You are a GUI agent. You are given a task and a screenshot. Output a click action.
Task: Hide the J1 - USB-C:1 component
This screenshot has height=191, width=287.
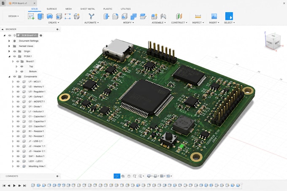(18, 141)
